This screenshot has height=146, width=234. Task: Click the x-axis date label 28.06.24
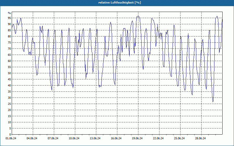[200, 138]
